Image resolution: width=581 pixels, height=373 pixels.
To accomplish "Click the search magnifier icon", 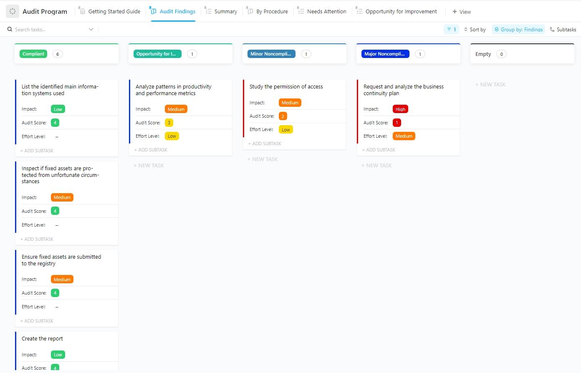I will pyautogui.click(x=9, y=29).
